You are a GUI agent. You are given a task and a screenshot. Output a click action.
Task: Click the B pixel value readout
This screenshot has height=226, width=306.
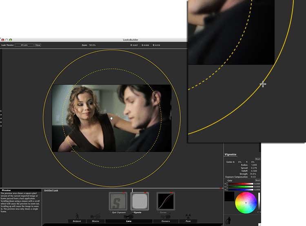[x=156, y=45]
